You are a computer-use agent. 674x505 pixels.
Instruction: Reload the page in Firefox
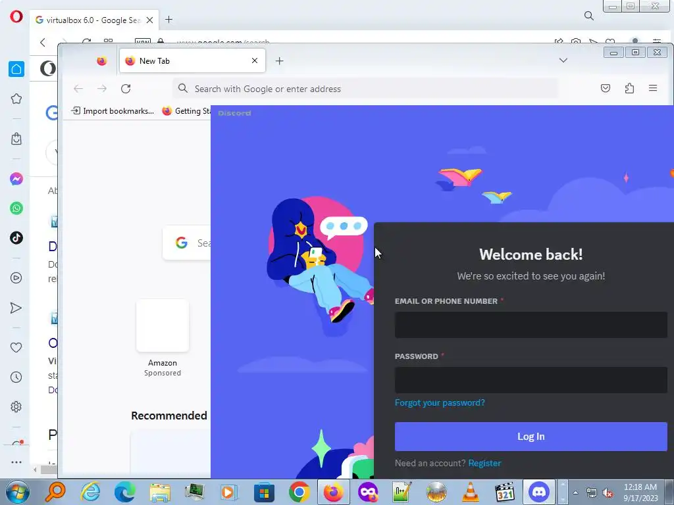(x=126, y=89)
